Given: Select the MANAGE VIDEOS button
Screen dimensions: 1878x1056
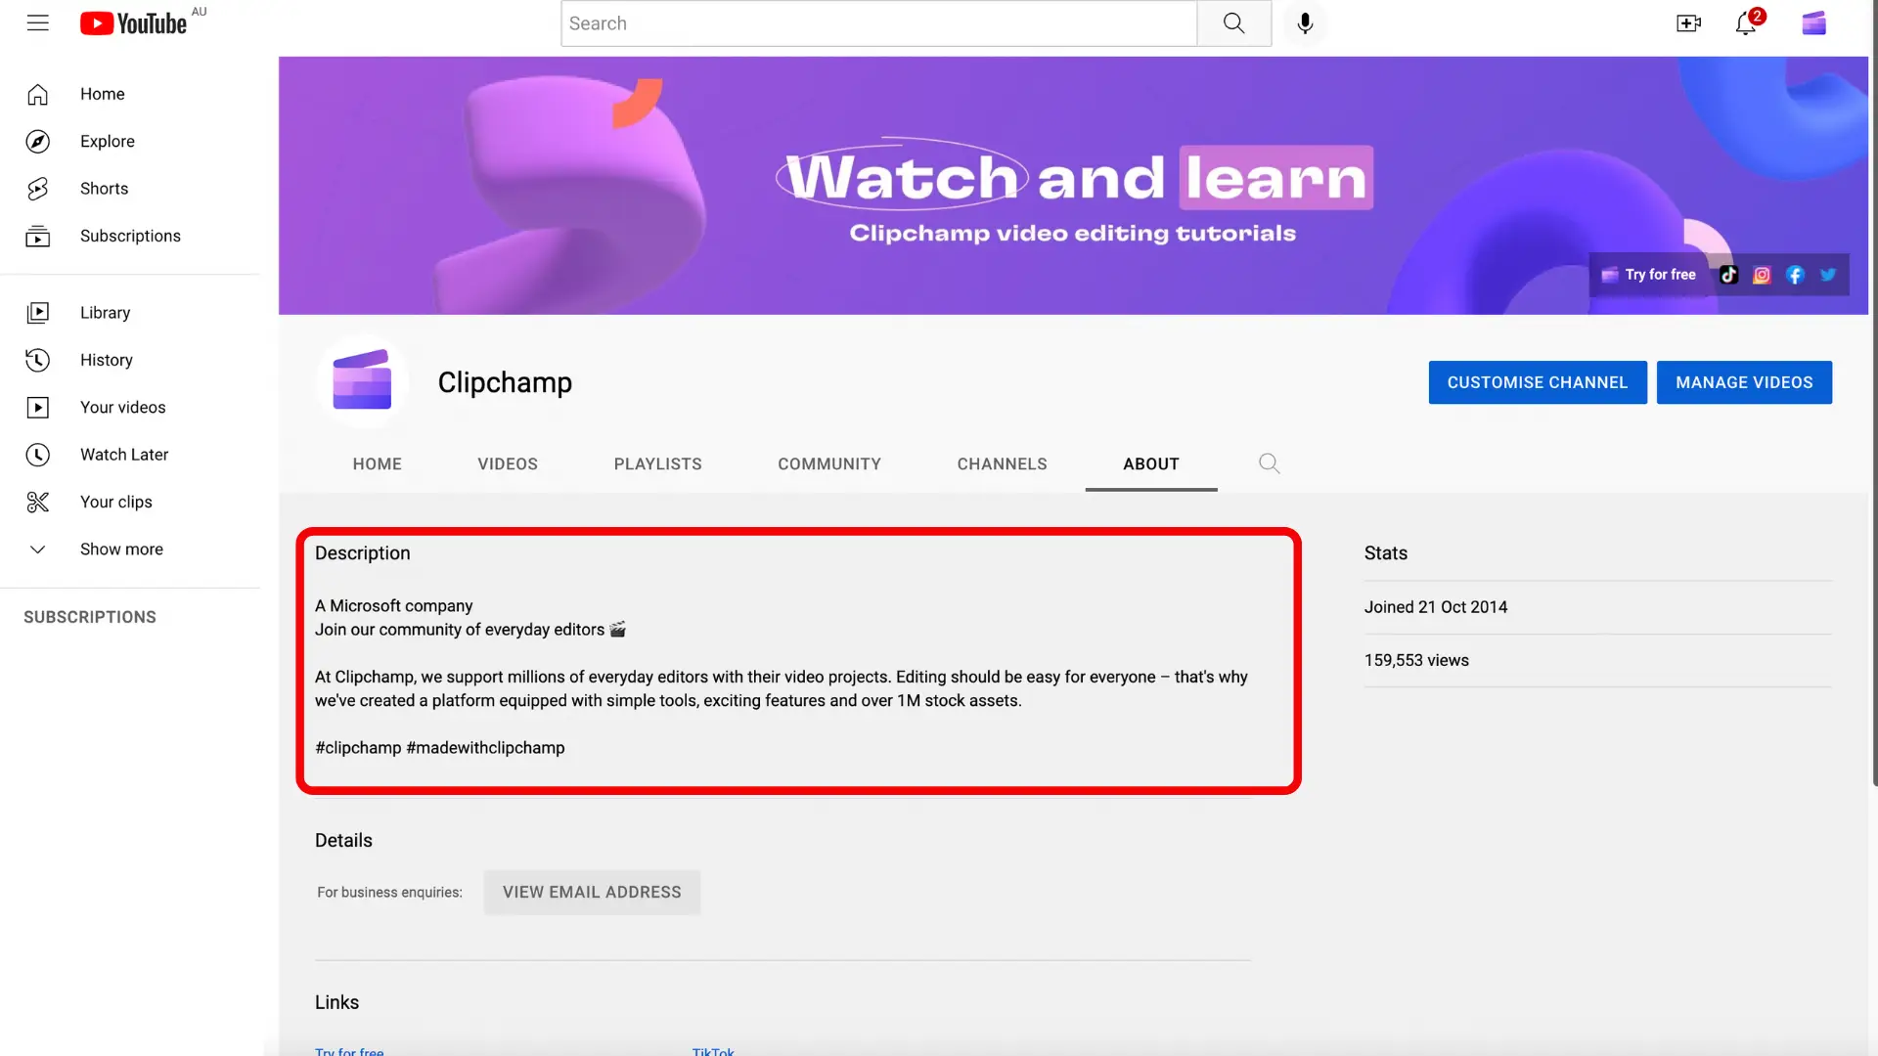Looking at the screenshot, I should [x=1744, y=381].
